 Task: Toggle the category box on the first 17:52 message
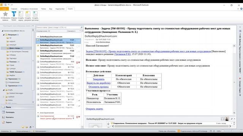tap(77, 68)
